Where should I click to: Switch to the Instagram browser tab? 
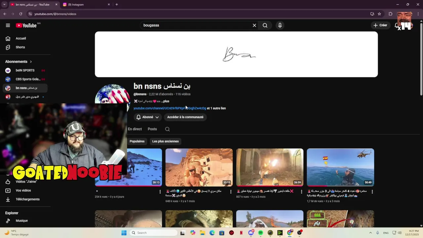click(x=86, y=5)
